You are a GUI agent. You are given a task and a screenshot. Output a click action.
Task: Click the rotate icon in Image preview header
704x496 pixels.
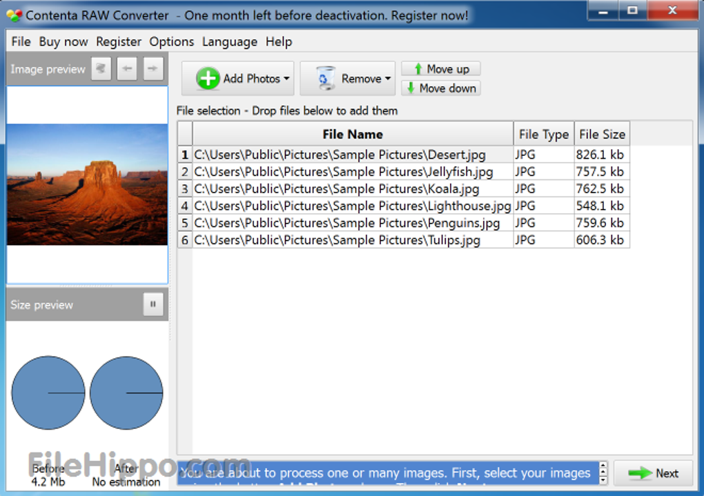(x=101, y=69)
